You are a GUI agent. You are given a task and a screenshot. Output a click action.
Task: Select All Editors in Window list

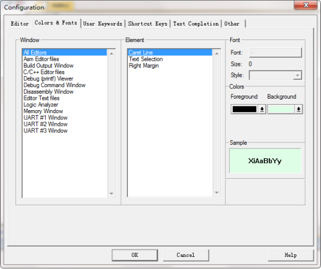click(65, 52)
